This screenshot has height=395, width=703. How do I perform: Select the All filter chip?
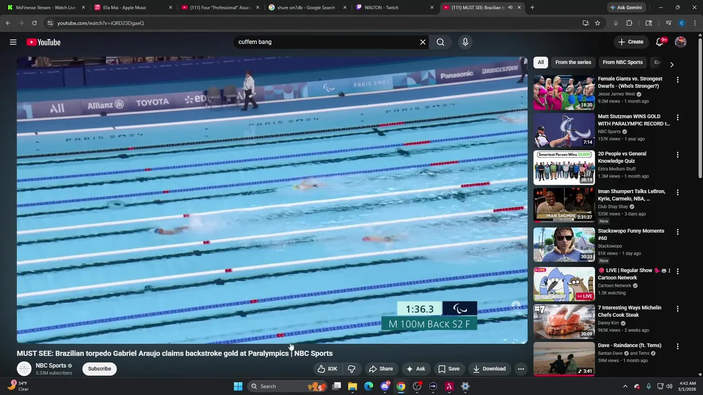541,63
